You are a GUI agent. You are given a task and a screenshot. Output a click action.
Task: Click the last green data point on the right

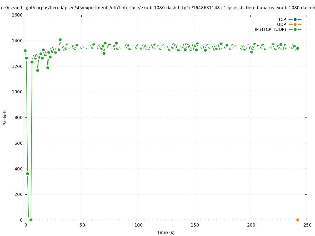[298, 48]
